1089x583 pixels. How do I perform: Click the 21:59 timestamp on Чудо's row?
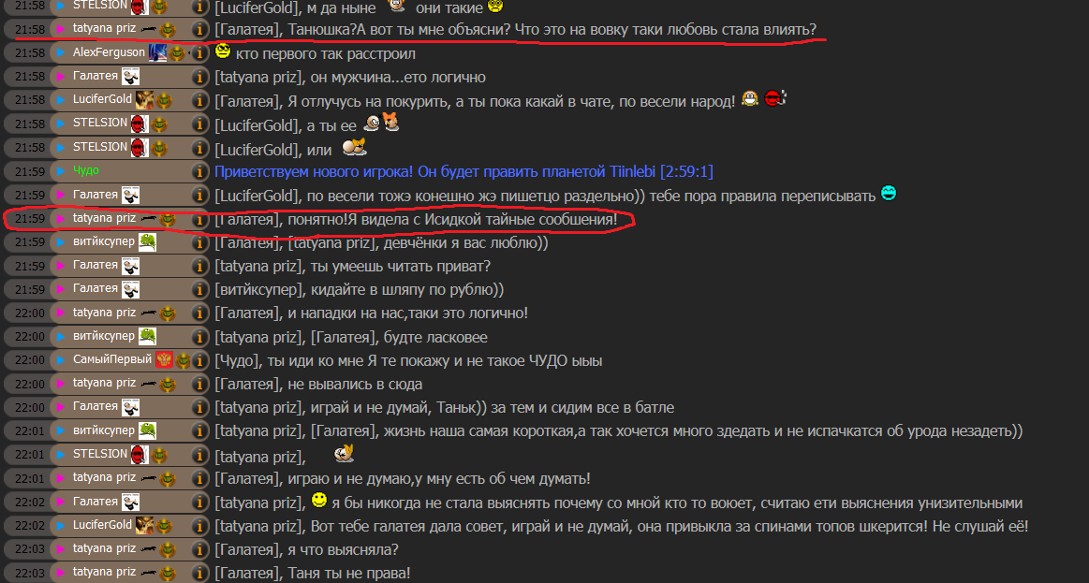click(30, 170)
